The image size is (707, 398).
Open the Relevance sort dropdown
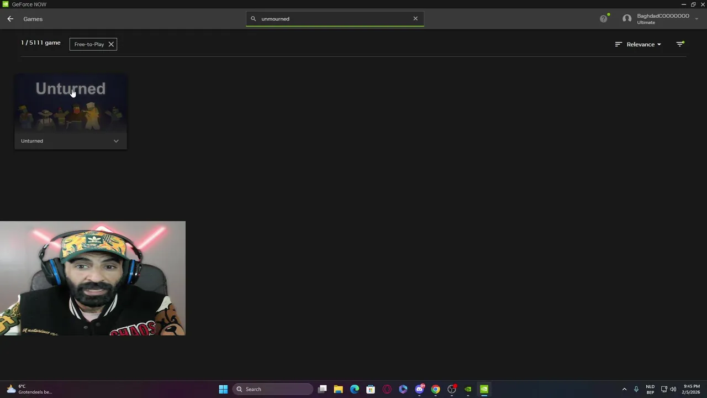pos(643,44)
